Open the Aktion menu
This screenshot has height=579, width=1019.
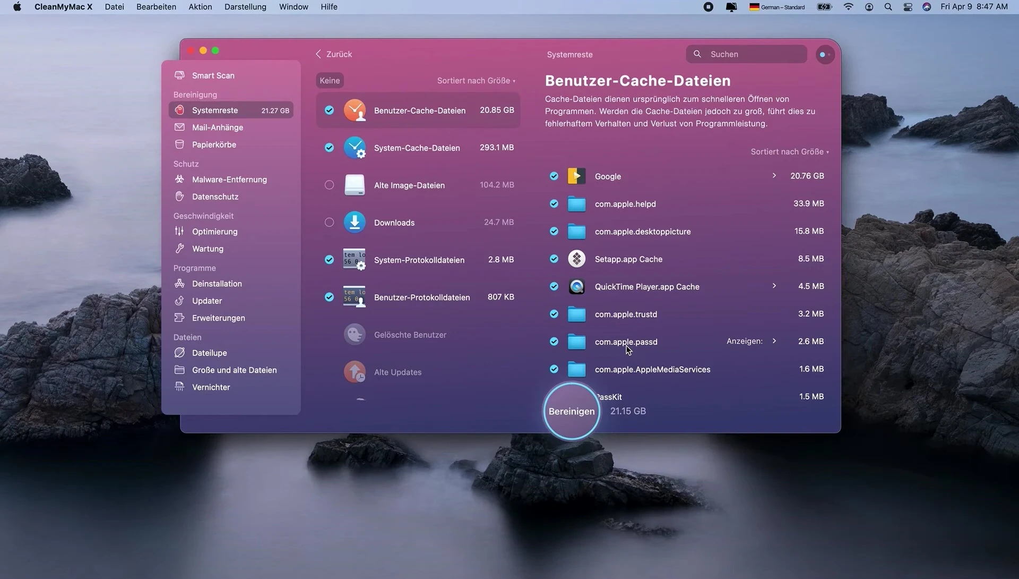tap(200, 7)
